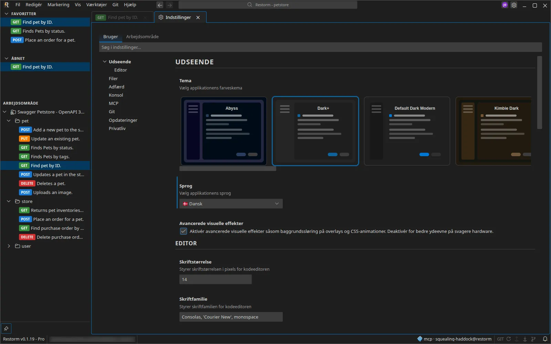Open the Git menu in the menu bar

pos(115,5)
